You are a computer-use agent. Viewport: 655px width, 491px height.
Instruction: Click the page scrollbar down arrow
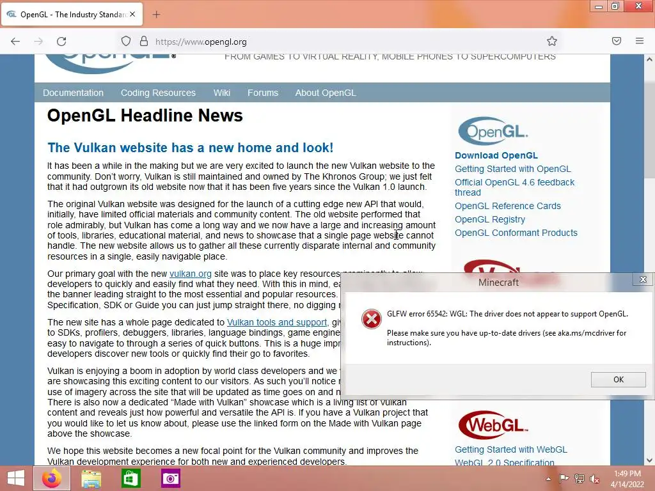(649, 460)
